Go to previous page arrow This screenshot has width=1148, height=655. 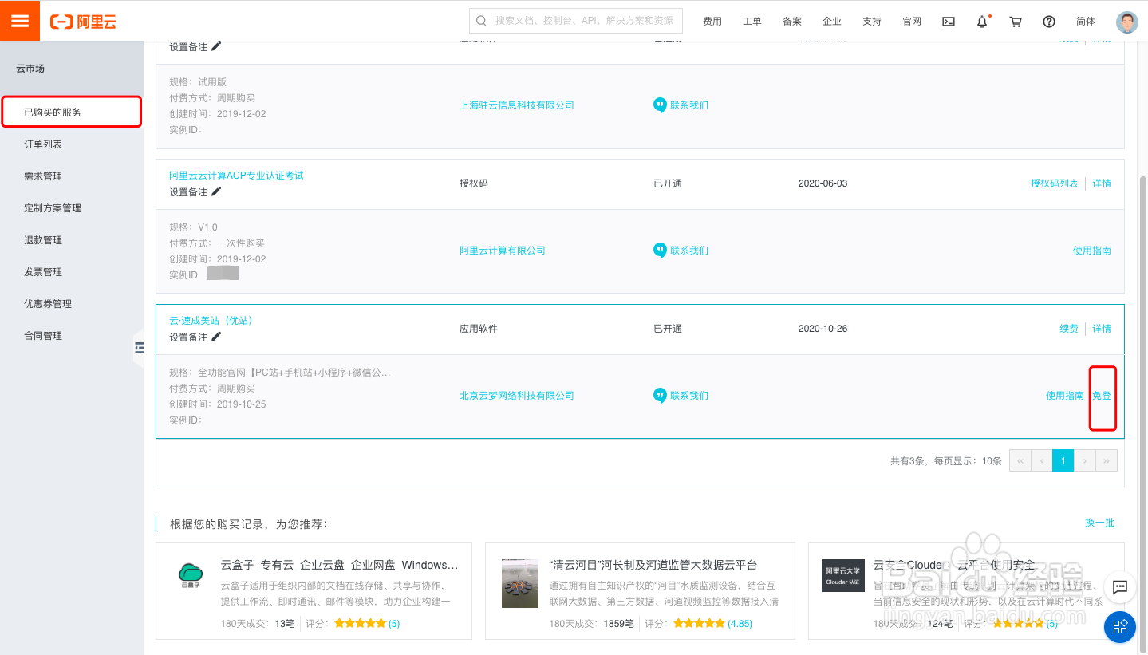click(1041, 460)
